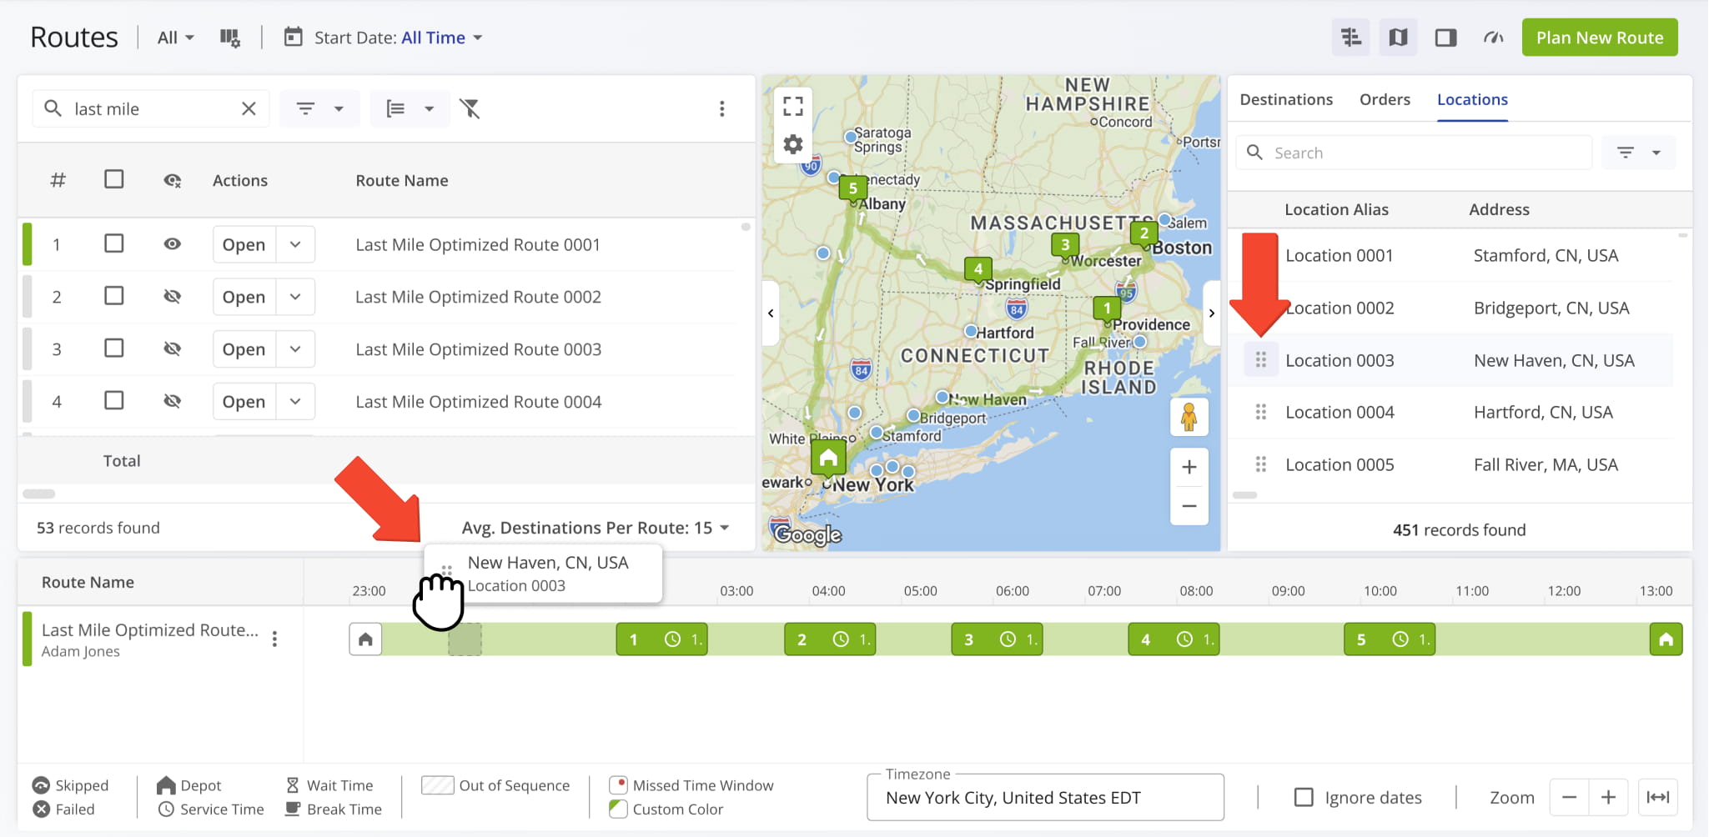The image size is (1709, 837).
Task: Click the start depot icon on timeline
Action: click(x=365, y=639)
